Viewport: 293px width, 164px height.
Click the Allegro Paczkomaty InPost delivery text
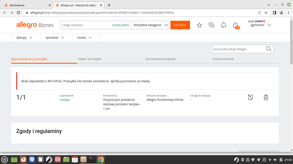(x=165, y=100)
